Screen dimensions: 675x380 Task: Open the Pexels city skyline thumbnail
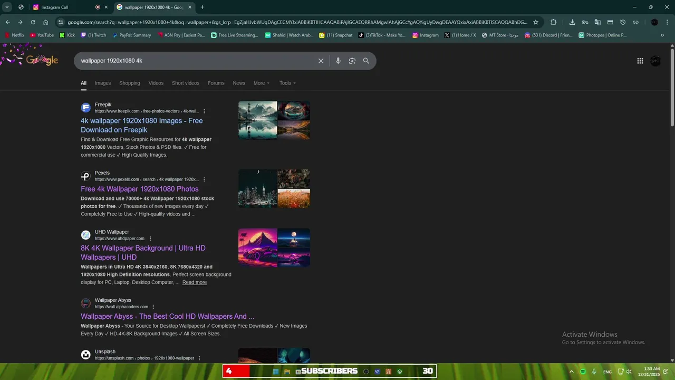[x=257, y=188]
